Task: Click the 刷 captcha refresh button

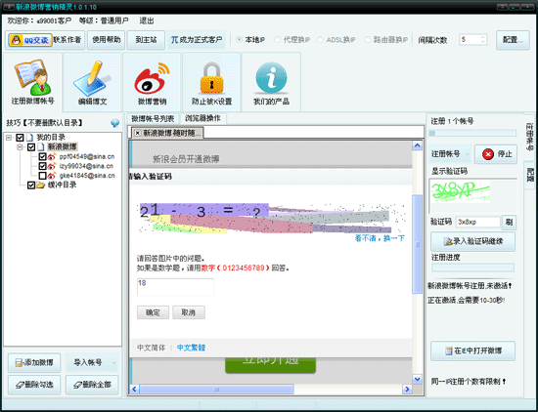Action: [x=510, y=223]
